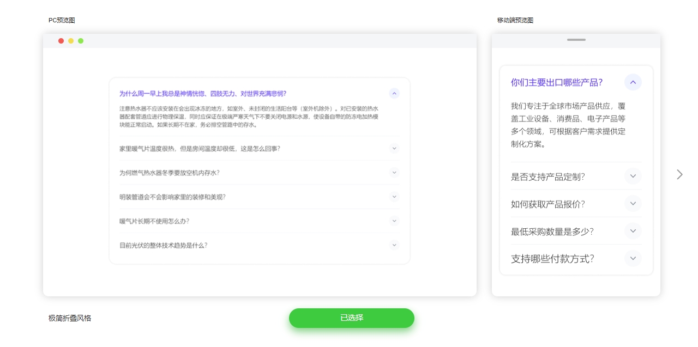
Task: Click question text 家里暖气片温度很热
Action: [200, 148]
